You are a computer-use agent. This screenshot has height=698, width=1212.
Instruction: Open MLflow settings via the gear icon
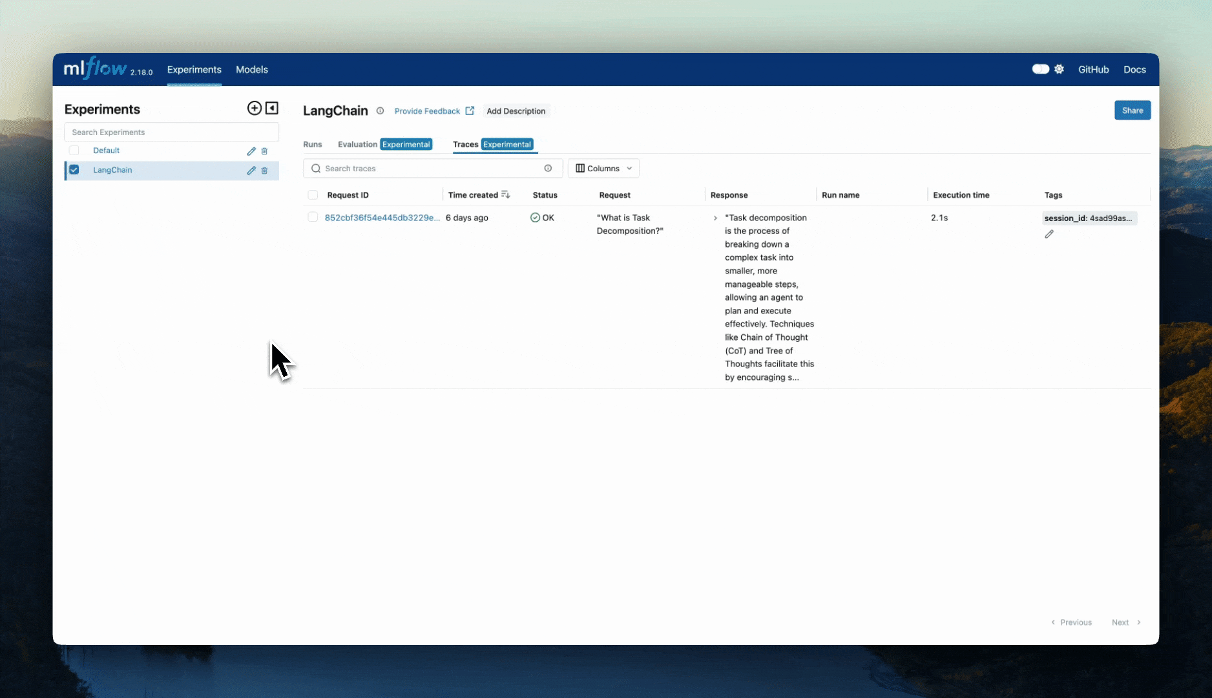coord(1060,69)
